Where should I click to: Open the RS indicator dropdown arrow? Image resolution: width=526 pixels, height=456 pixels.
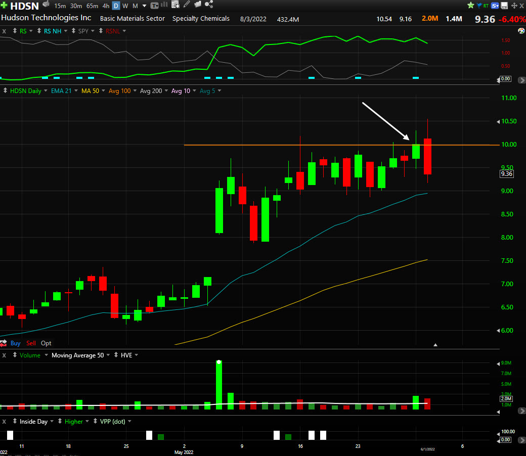coord(31,31)
